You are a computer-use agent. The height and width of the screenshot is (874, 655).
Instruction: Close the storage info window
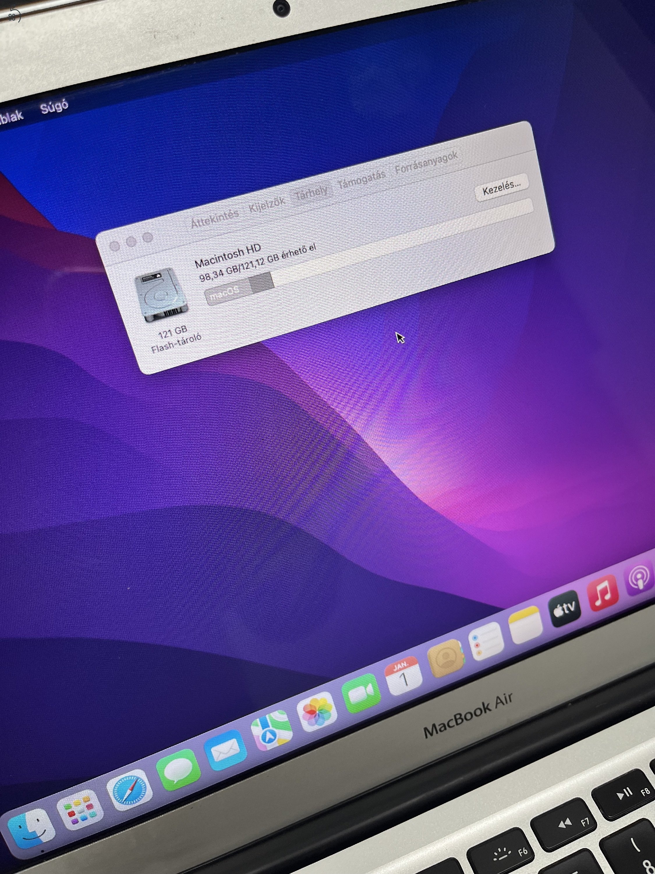(114, 246)
